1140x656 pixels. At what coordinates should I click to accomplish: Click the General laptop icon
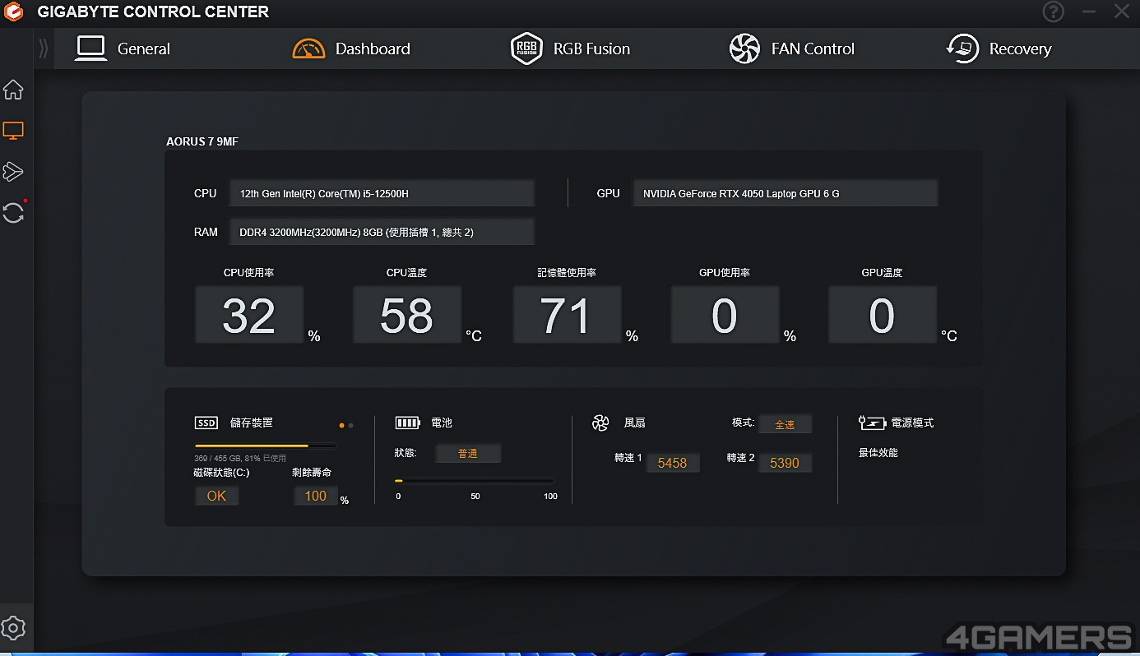point(90,49)
